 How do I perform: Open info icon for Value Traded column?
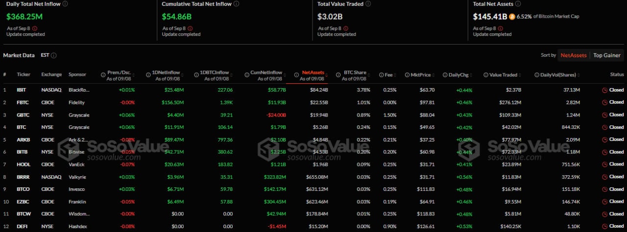(486, 75)
